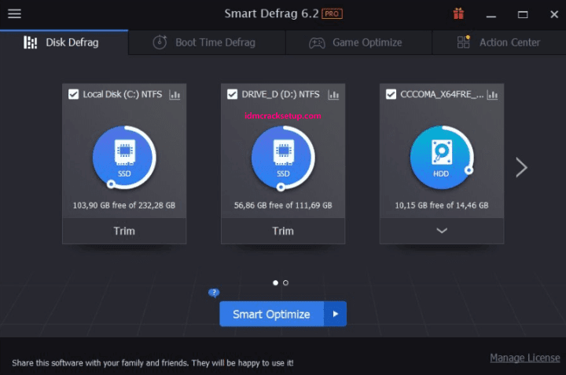Uncheck Local Disk (C:) NTFS checkbox
566x375 pixels.
[74, 94]
